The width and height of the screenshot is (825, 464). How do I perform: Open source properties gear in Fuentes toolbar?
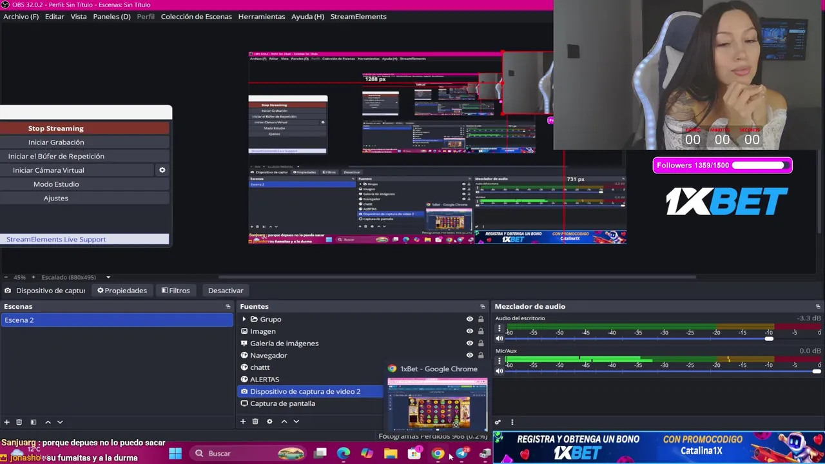click(x=269, y=421)
